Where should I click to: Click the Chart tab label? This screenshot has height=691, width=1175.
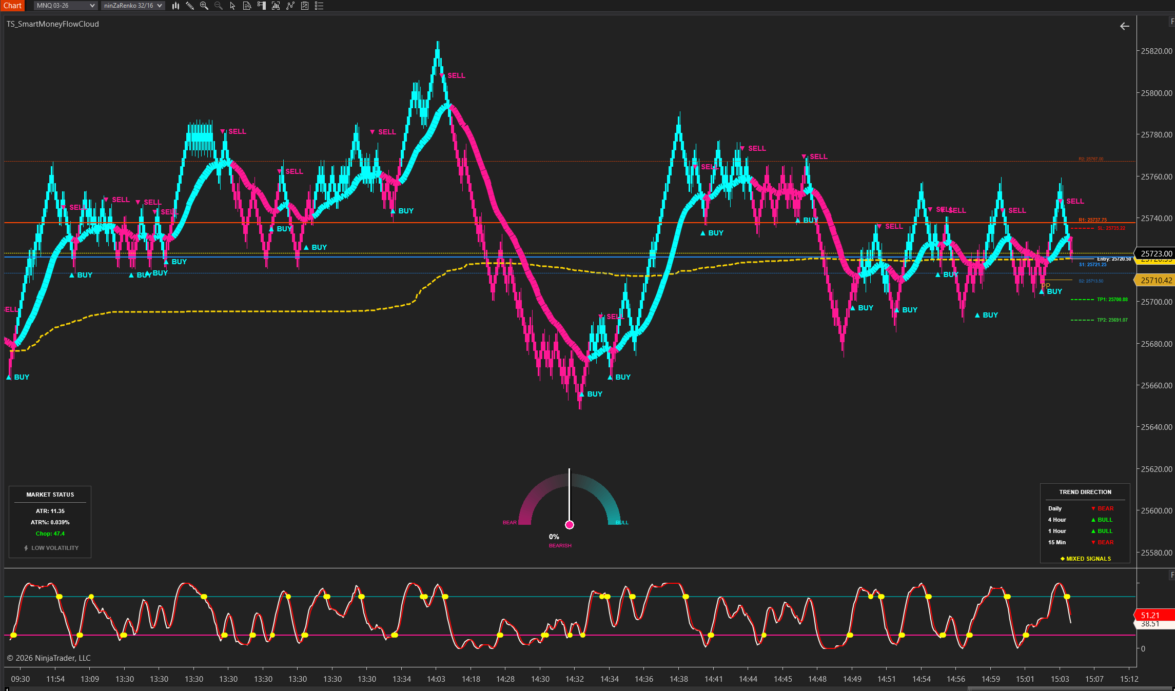coord(12,6)
